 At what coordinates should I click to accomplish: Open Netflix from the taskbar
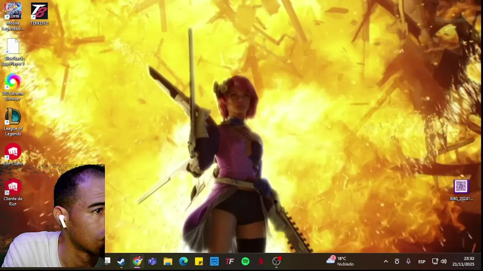coord(261,261)
